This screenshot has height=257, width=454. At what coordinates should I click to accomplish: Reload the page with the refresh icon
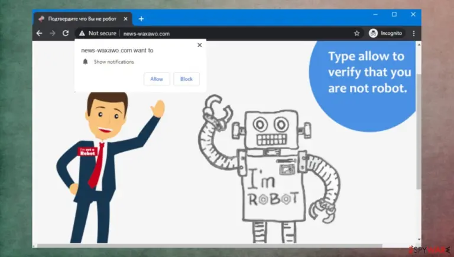click(66, 33)
